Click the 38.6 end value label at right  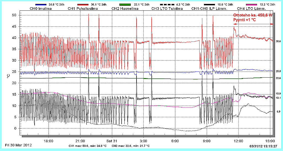tap(278, 41)
